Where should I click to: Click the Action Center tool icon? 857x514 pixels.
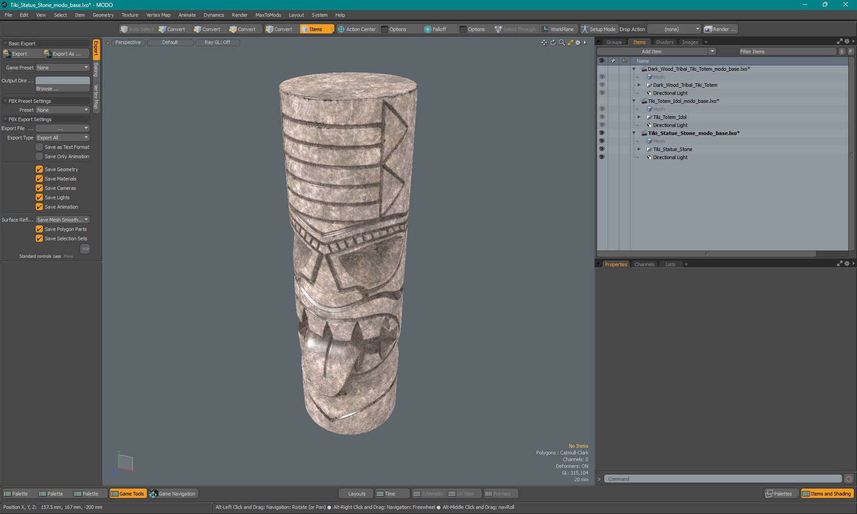[341, 29]
